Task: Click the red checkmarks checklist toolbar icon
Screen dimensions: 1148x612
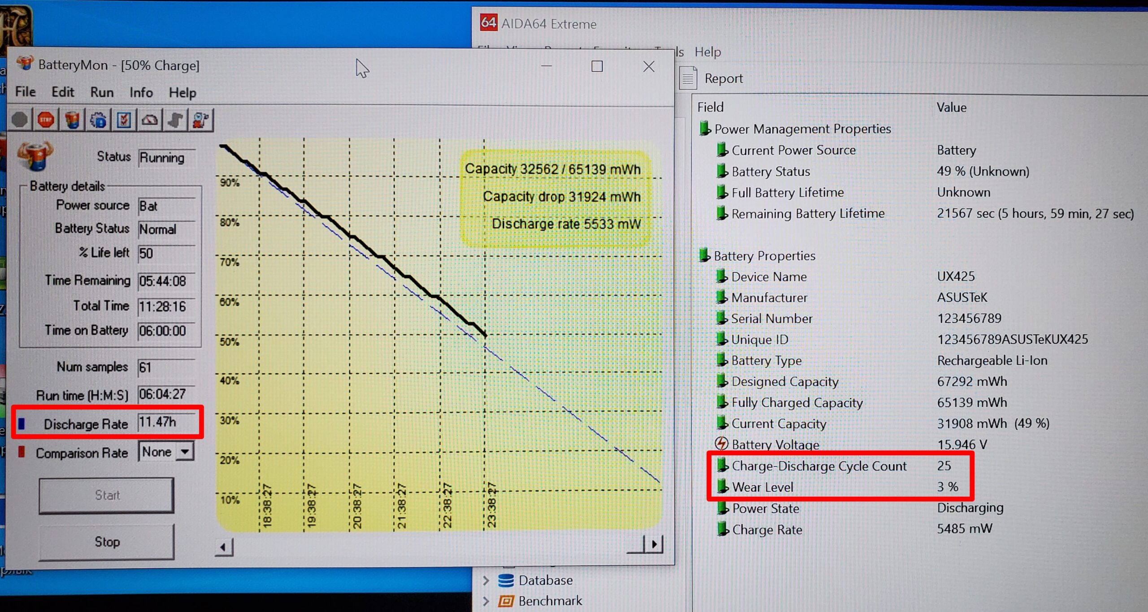Action: (x=124, y=120)
